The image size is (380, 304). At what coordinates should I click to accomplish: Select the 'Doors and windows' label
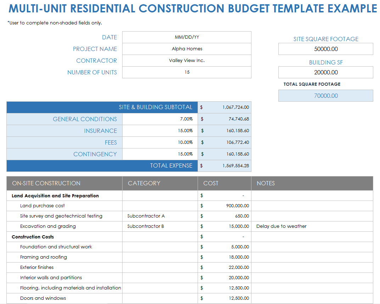43,298
